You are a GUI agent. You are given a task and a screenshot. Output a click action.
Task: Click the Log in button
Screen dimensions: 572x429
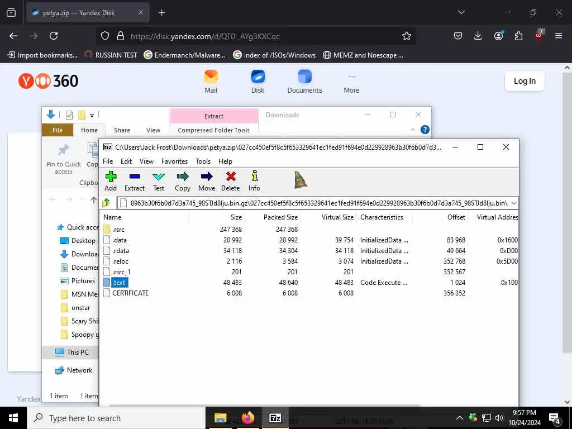(x=525, y=81)
